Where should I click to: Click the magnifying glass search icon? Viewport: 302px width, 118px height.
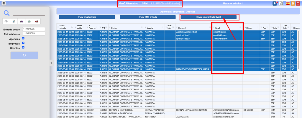click(x=7, y=13)
